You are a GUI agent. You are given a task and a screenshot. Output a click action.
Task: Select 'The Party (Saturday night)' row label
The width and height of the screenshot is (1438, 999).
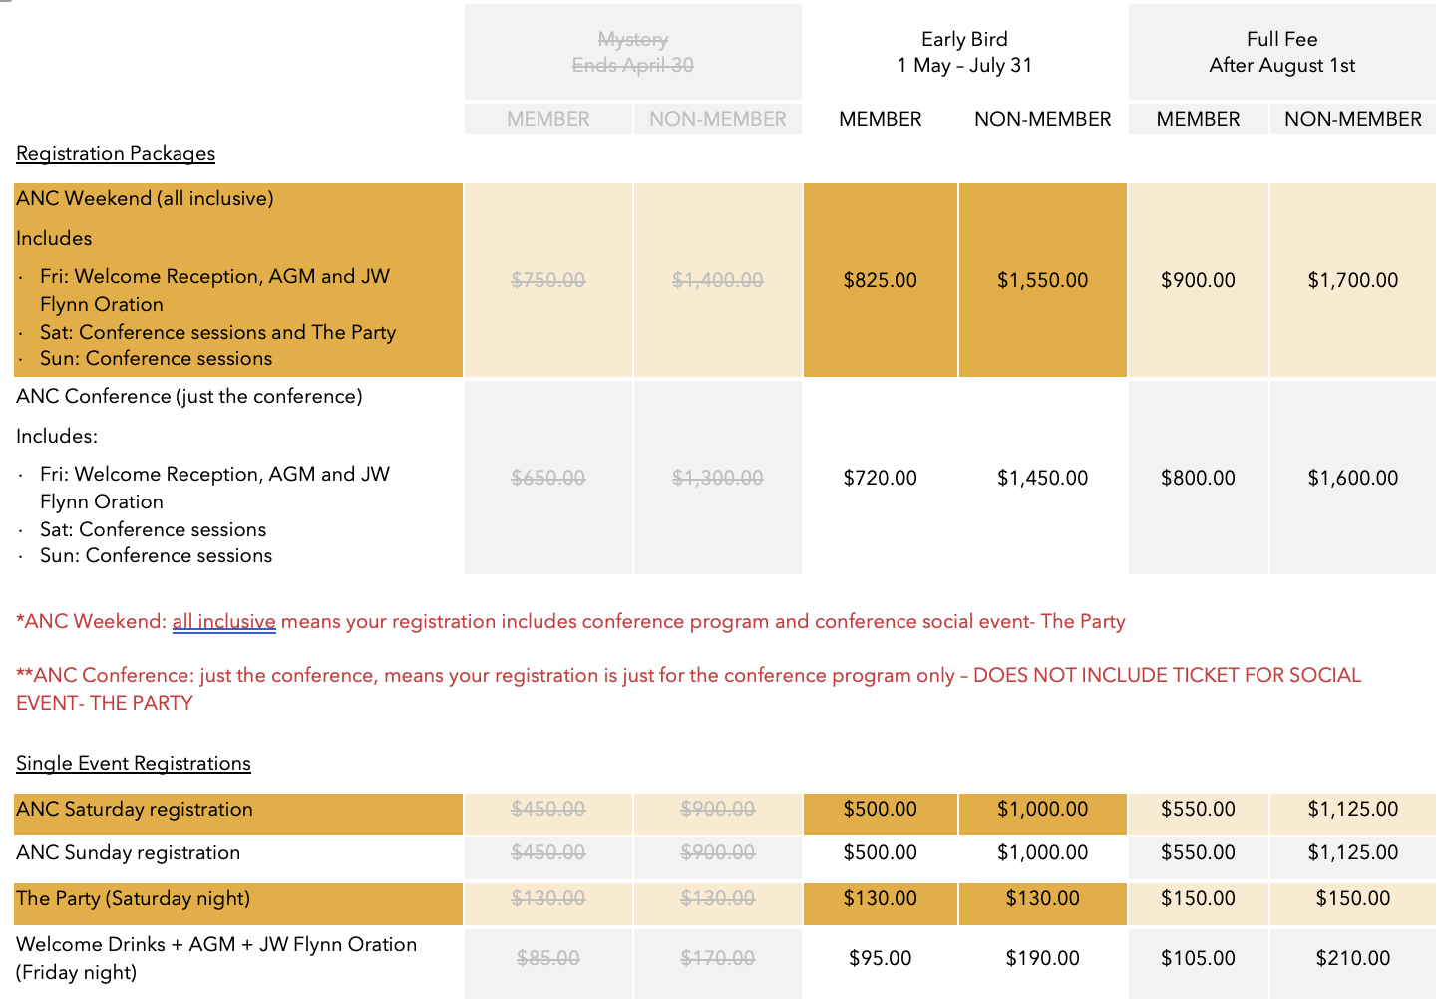[x=133, y=899]
